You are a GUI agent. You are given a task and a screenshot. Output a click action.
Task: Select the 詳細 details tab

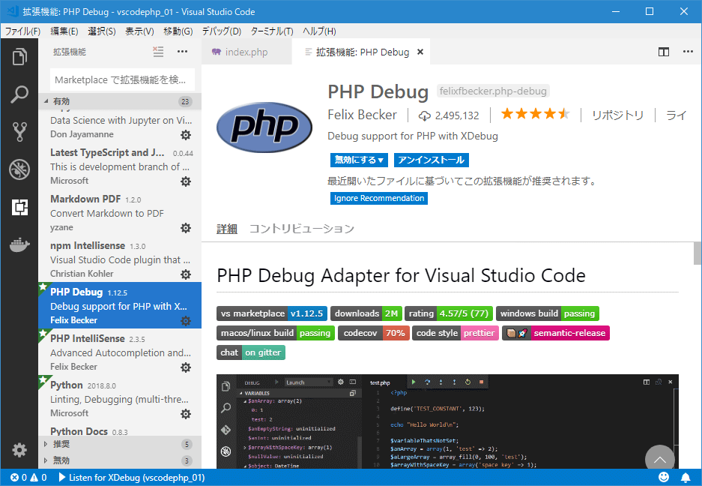click(x=226, y=229)
